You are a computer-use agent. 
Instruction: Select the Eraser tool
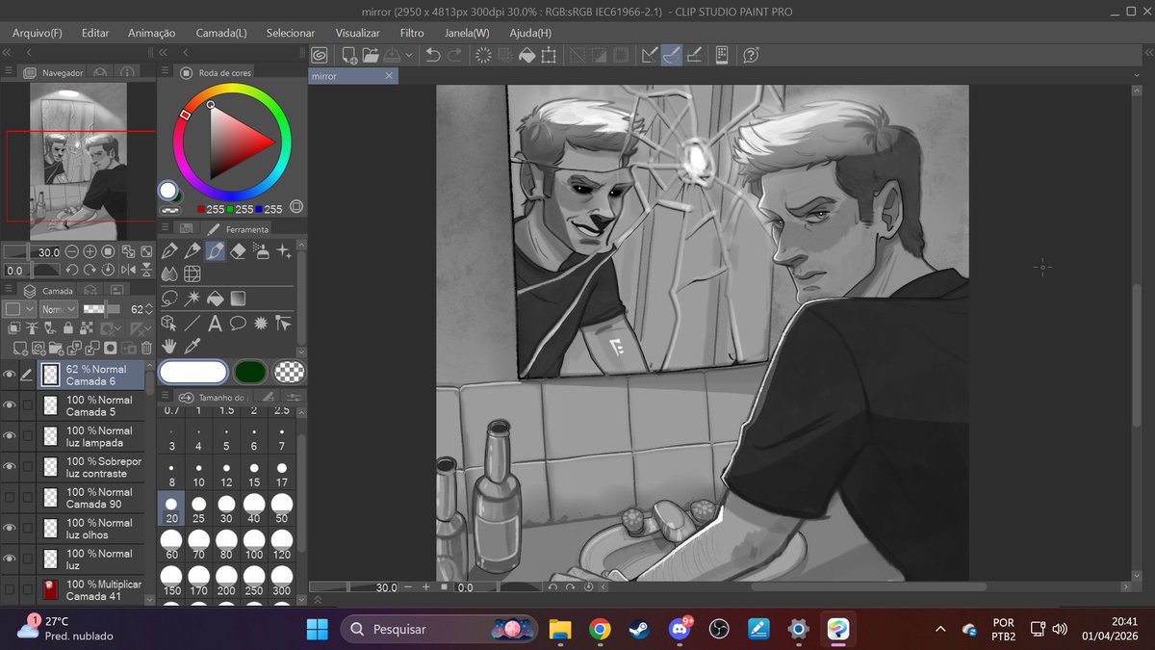239,250
